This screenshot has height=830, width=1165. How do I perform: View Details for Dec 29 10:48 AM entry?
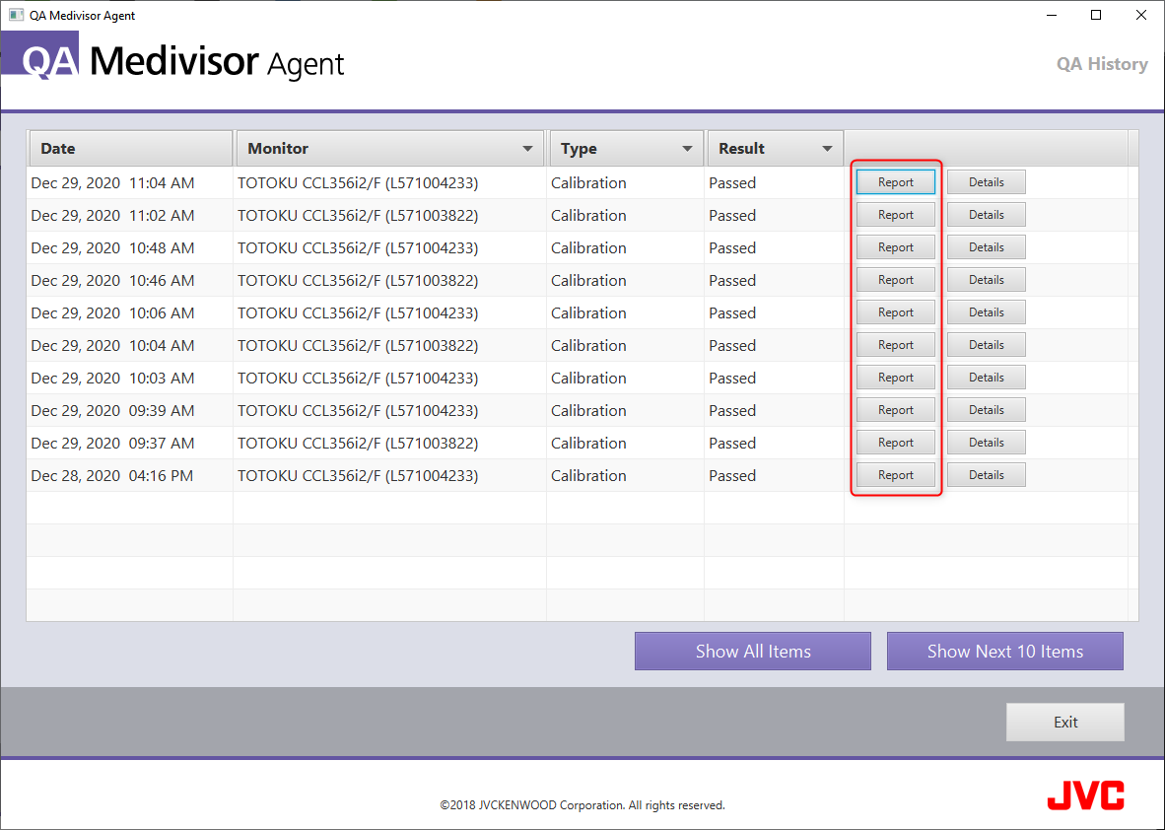coord(986,247)
